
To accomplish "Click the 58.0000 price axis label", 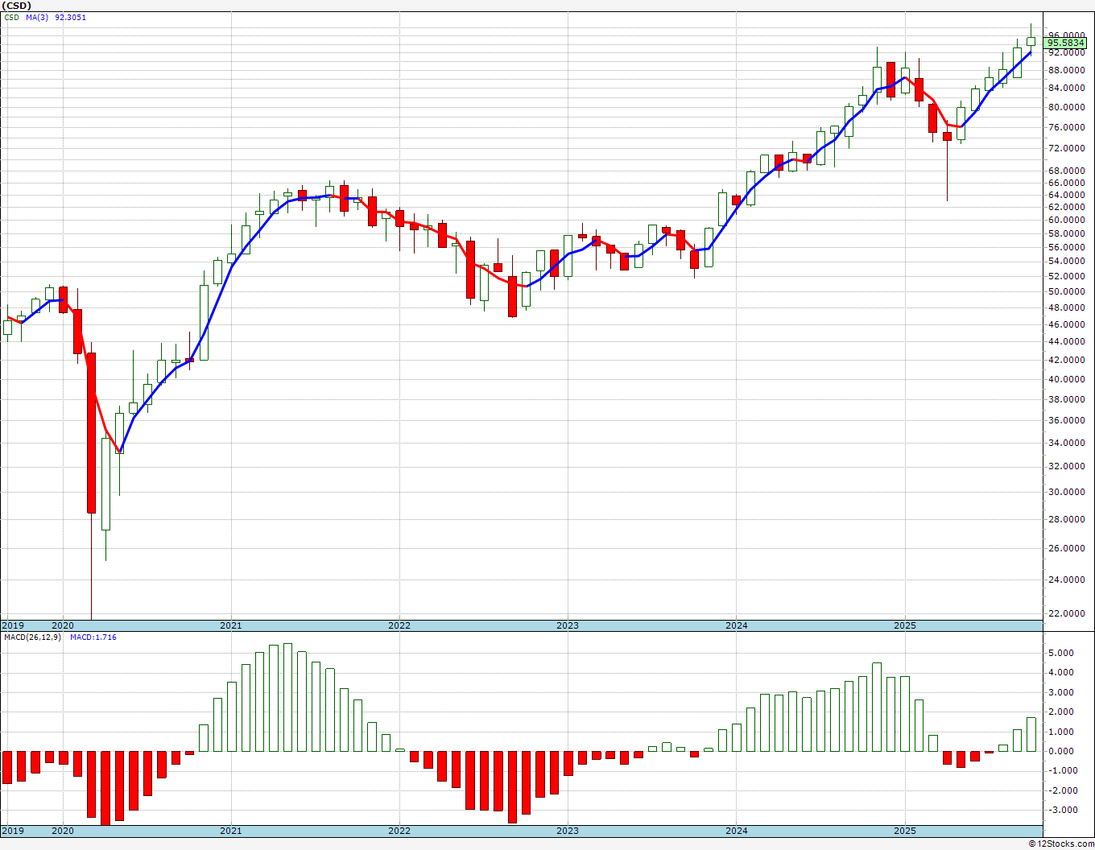I will click(x=1068, y=233).
